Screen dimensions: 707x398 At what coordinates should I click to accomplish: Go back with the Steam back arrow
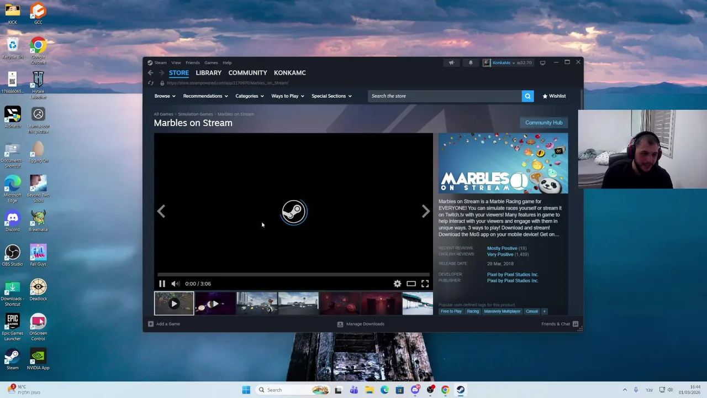(x=150, y=72)
